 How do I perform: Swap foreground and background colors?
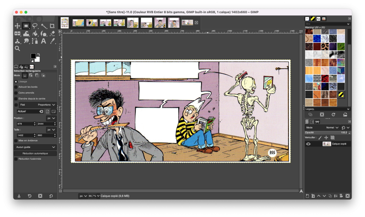pyautogui.click(x=38, y=55)
